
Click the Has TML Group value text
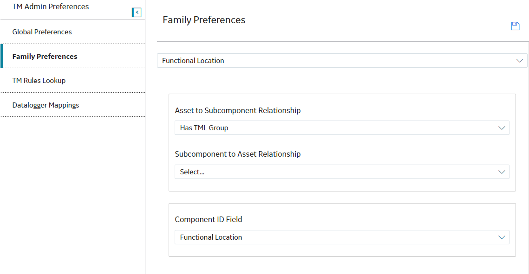pyautogui.click(x=204, y=128)
